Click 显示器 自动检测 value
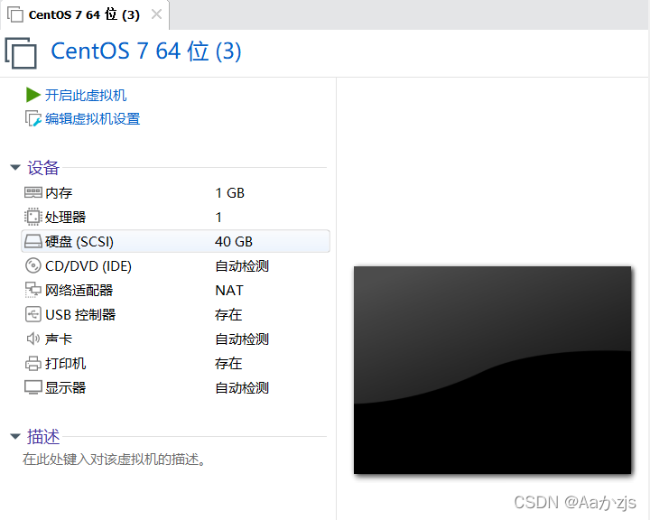The image size is (650, 520). tap(242, 387)
